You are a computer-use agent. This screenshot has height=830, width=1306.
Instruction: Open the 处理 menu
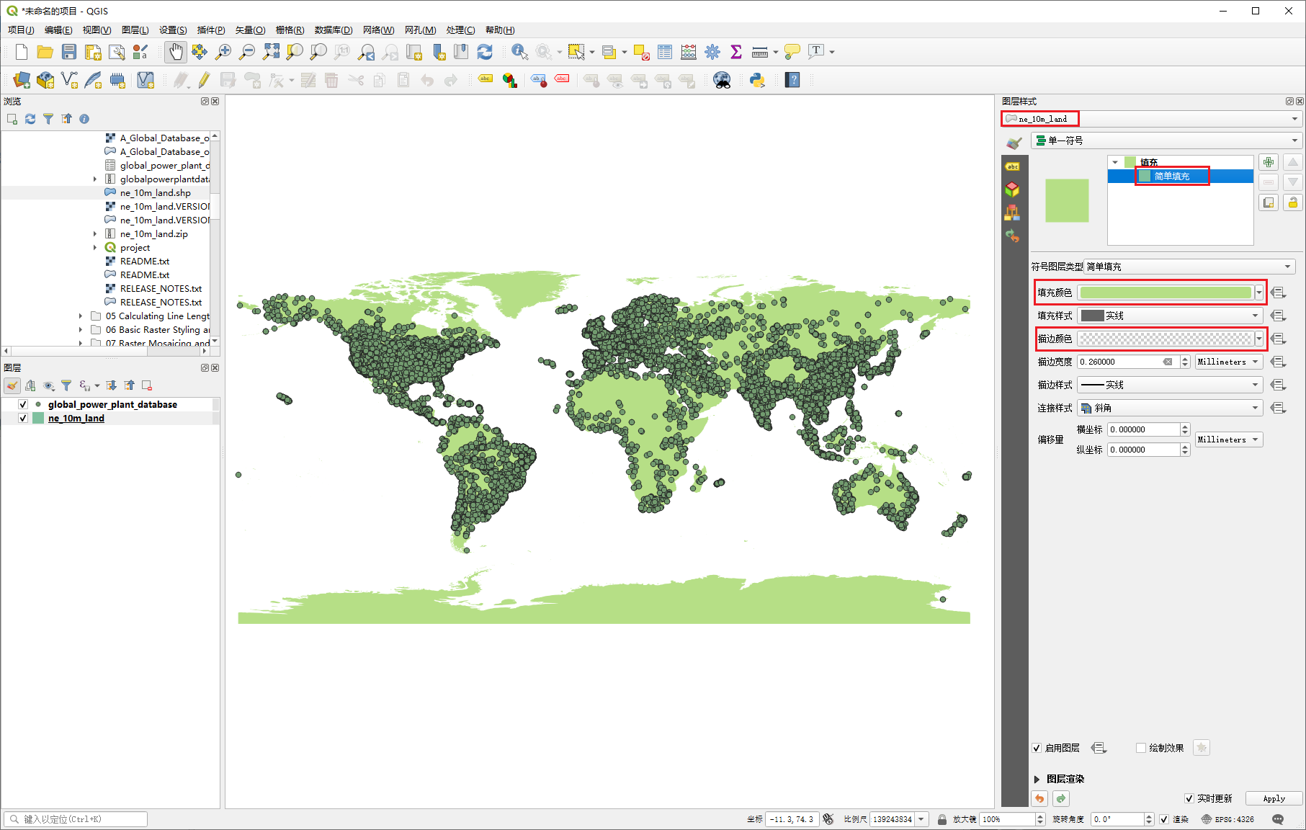point(460,30)
